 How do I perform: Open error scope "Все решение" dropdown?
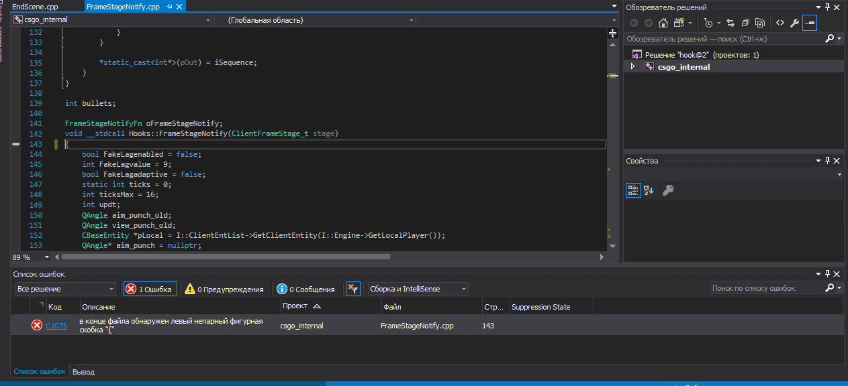[65, 289]
